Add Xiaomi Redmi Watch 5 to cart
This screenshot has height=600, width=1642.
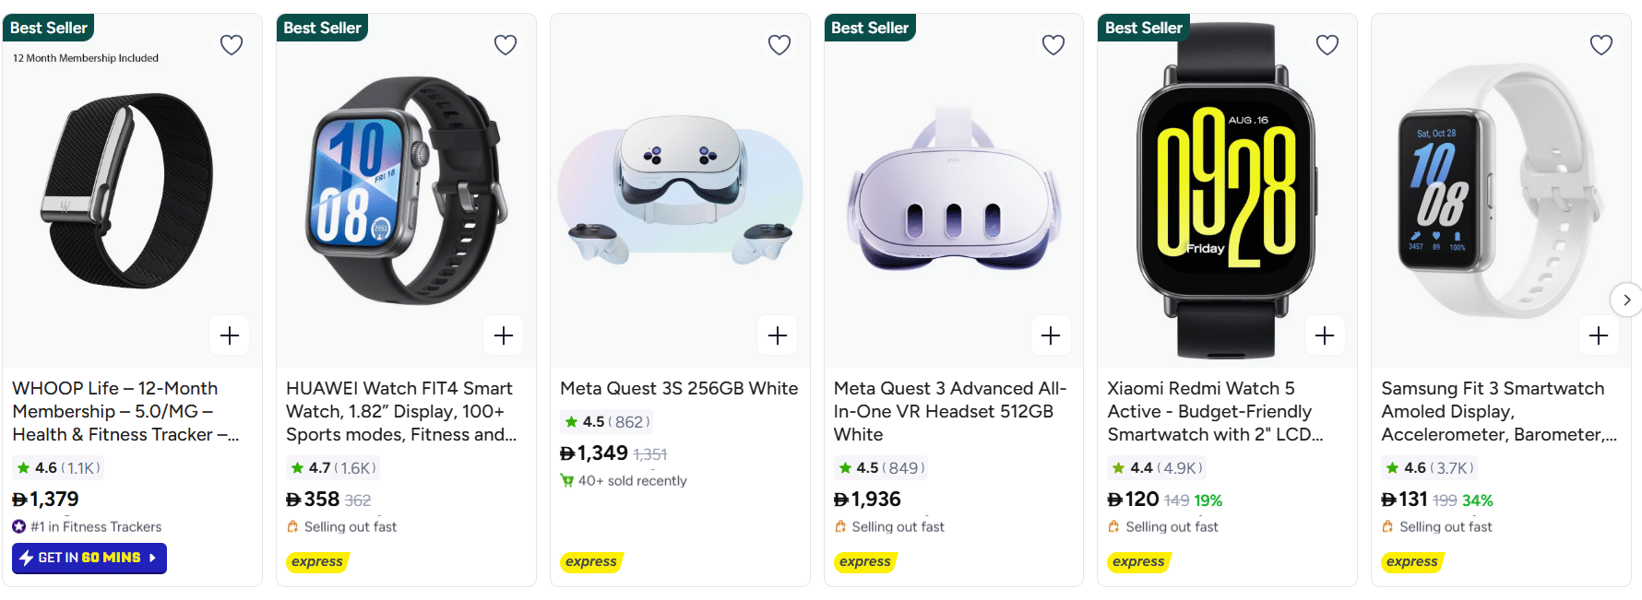pyautogui.click(x=1325, y=335)
